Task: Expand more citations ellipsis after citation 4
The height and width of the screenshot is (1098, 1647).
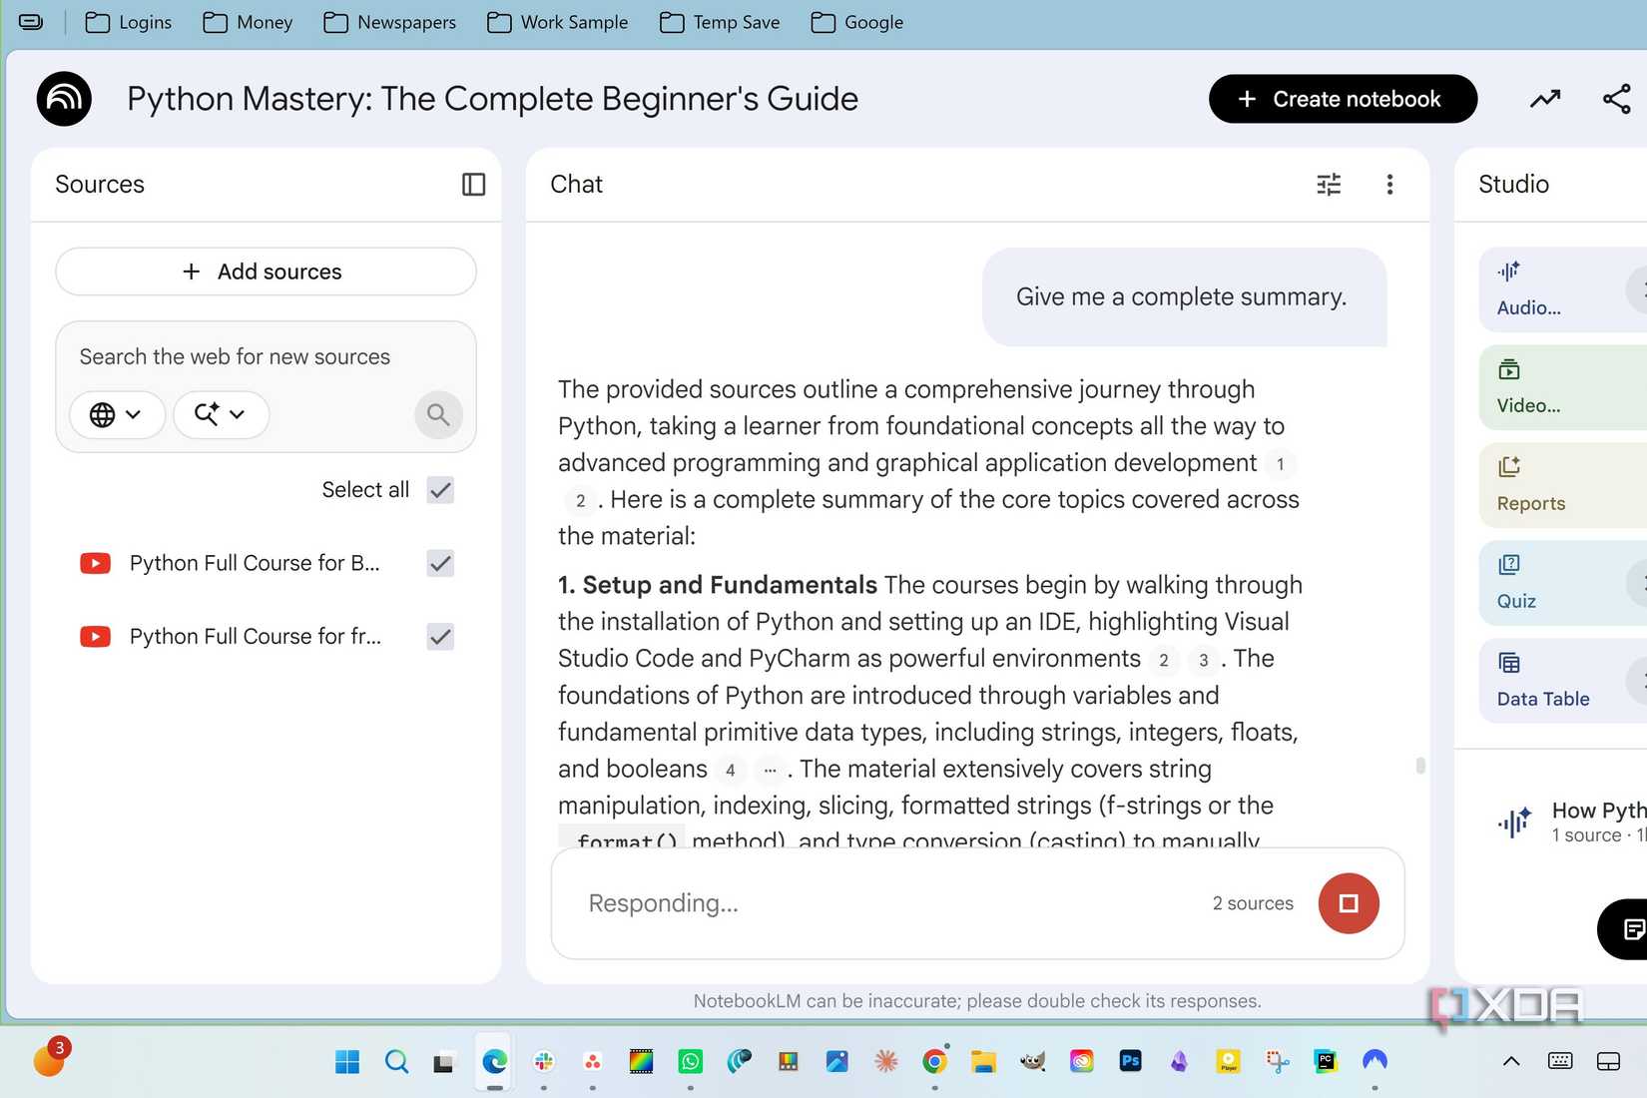Action: click(770, 770)
